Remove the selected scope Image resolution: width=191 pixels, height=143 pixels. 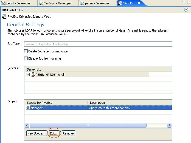click(68, 133)
